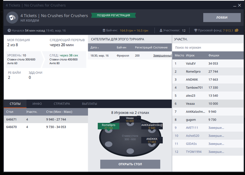Select player AAKKalashn... in participants list
245x175 pixels.
(x=208, y=112)
